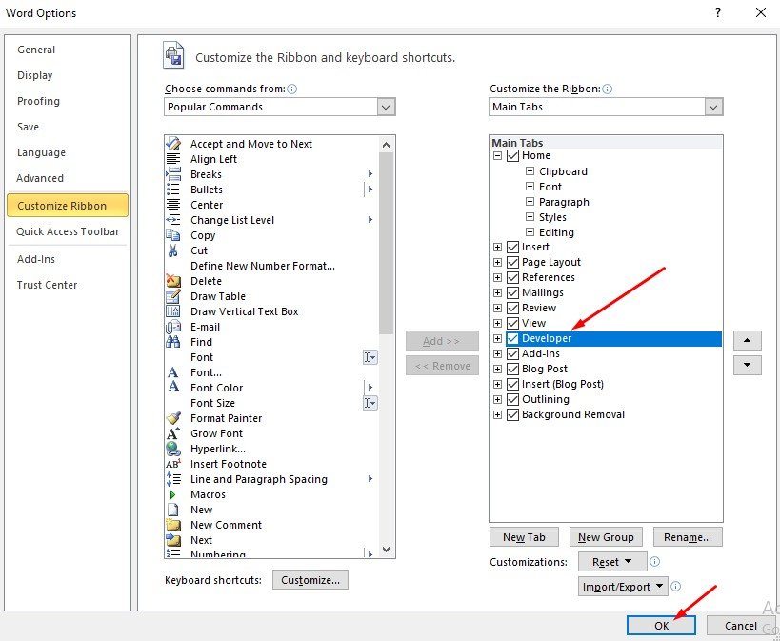Move selected tab down with arrow button
This screenshot has width=780, height=641.
748,365
